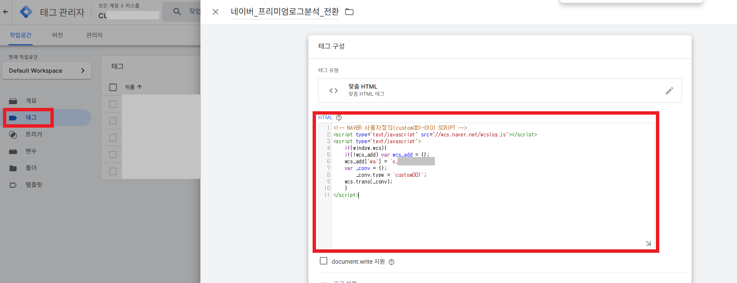This screenshot has width=737, height=283.
Task: Click the help icon next to document.write 지원
Action: 392,262
